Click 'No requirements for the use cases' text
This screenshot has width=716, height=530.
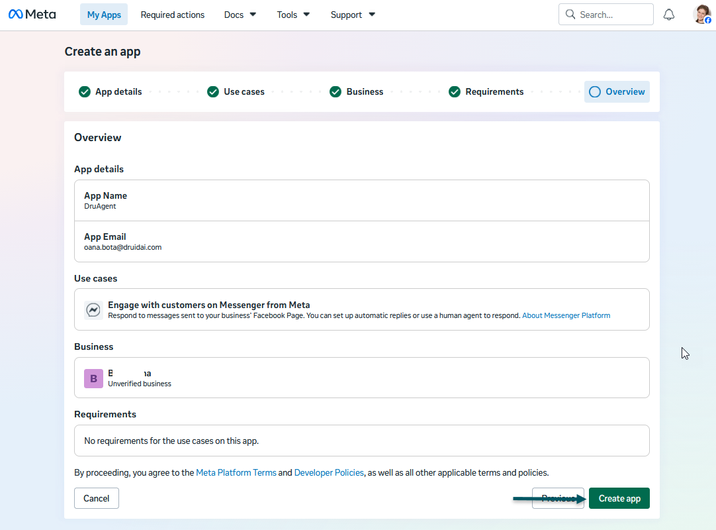click(x=171, y=441)
